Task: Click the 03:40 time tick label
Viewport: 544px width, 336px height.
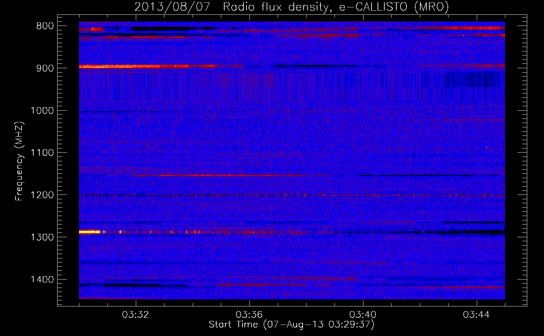Action: click(363, 315)
